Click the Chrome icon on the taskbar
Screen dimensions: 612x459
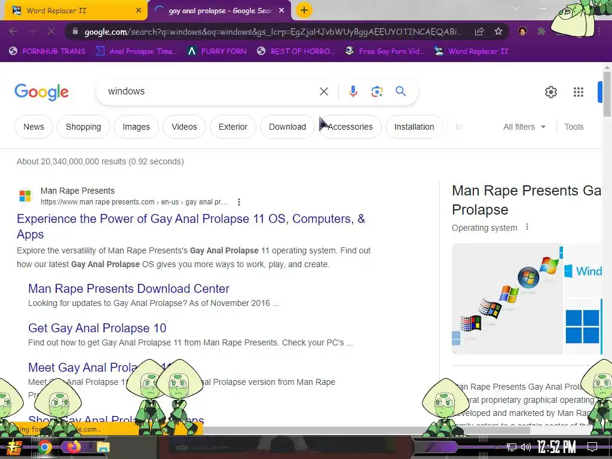(44, 447)
